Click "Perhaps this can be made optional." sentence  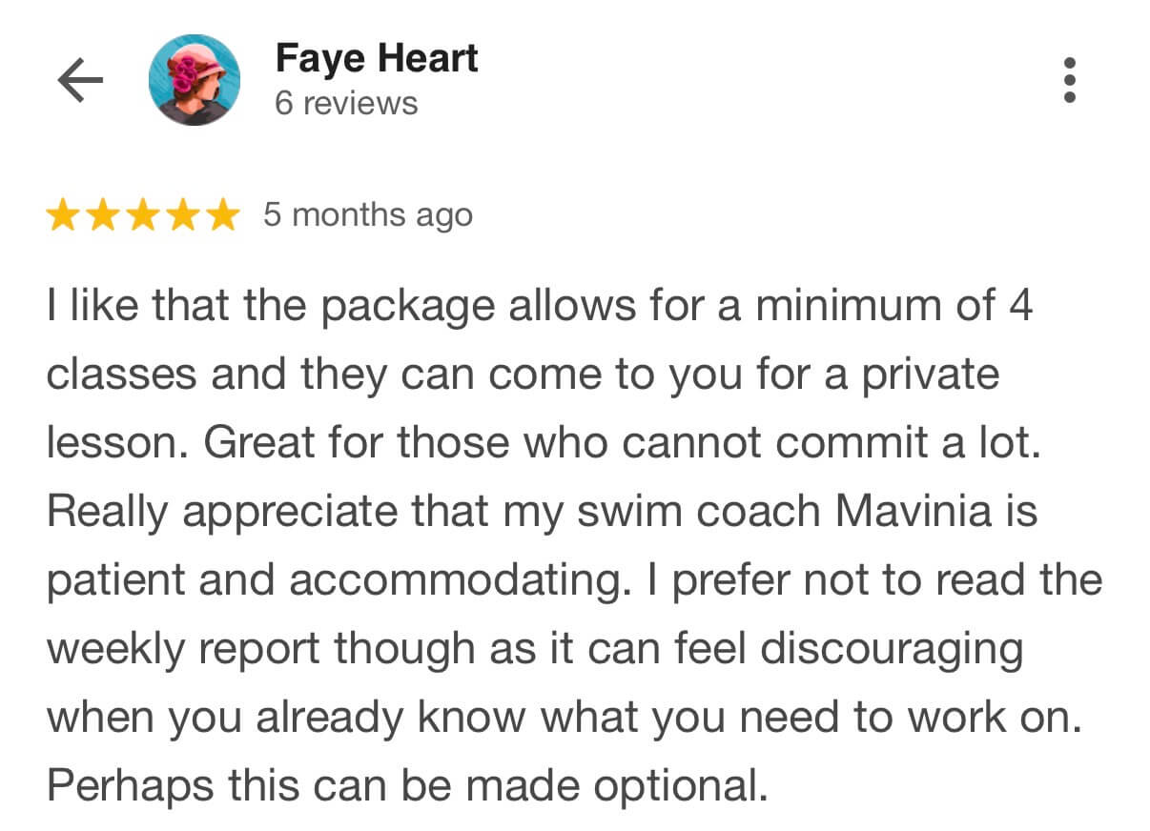pos(407,787)
